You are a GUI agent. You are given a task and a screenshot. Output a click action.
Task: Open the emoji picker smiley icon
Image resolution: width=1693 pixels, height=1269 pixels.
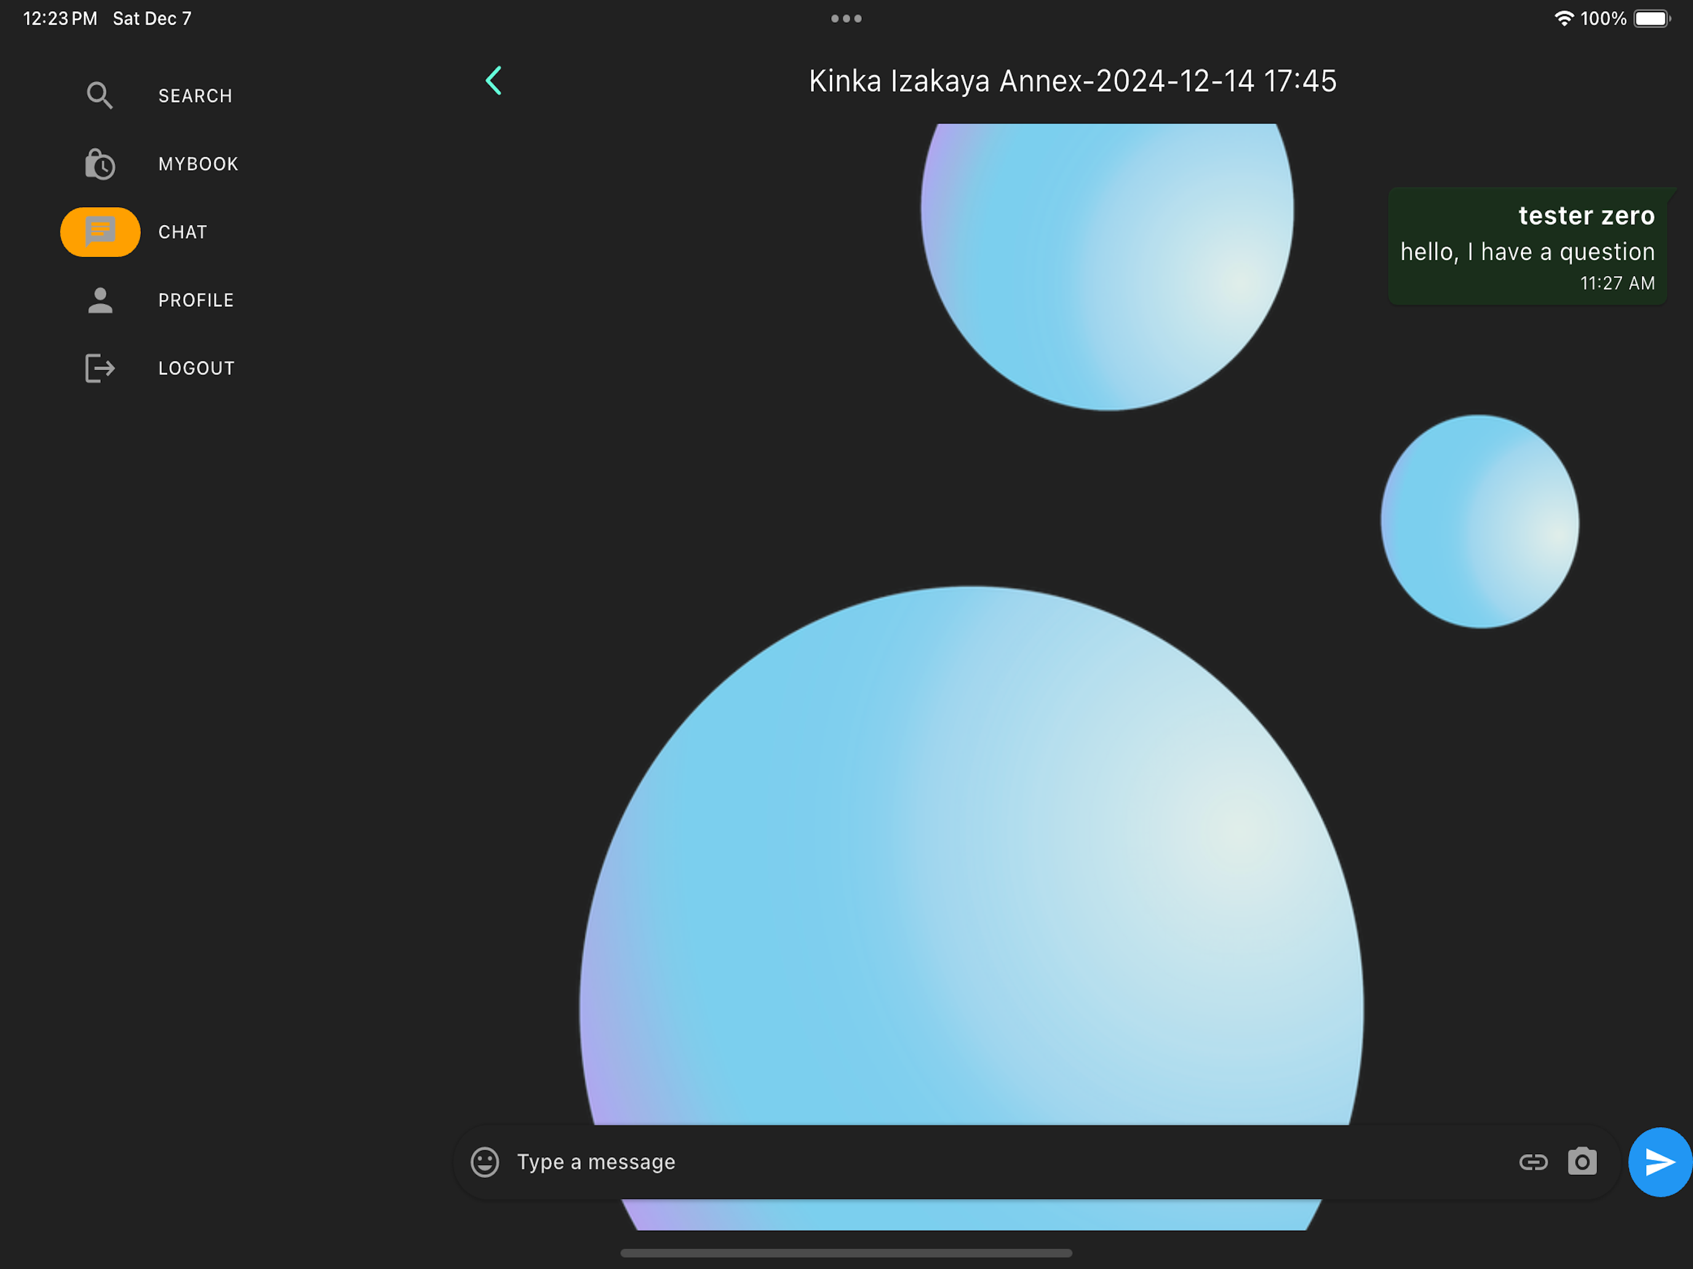point(485,1162)
